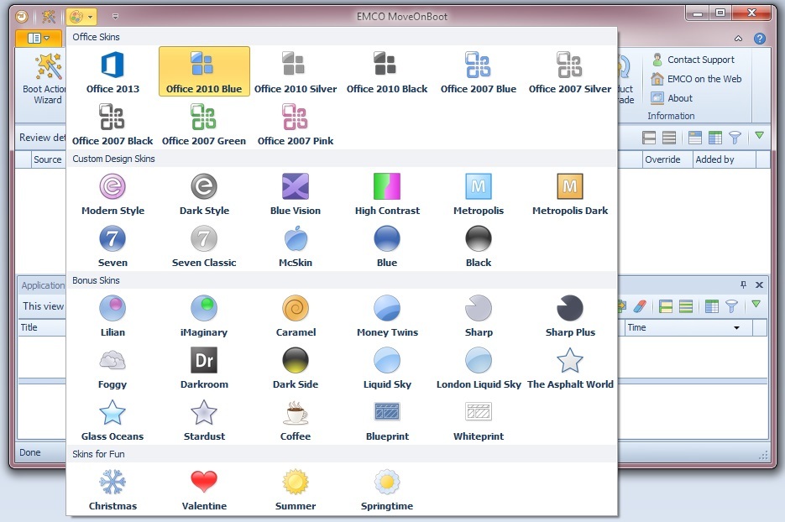
Task: Sort by the Added by column header
Action: click(725, 159)
